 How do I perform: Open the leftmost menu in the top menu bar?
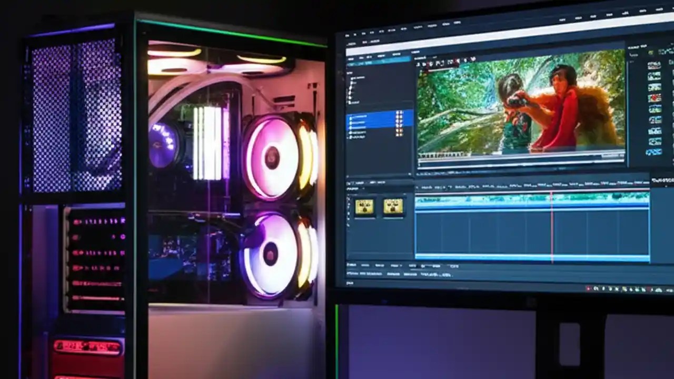coord(346,34)
